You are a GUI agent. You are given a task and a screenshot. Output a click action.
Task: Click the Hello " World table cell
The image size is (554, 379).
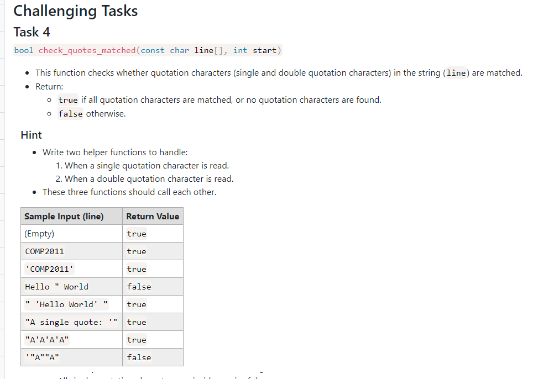pos(56,287)
